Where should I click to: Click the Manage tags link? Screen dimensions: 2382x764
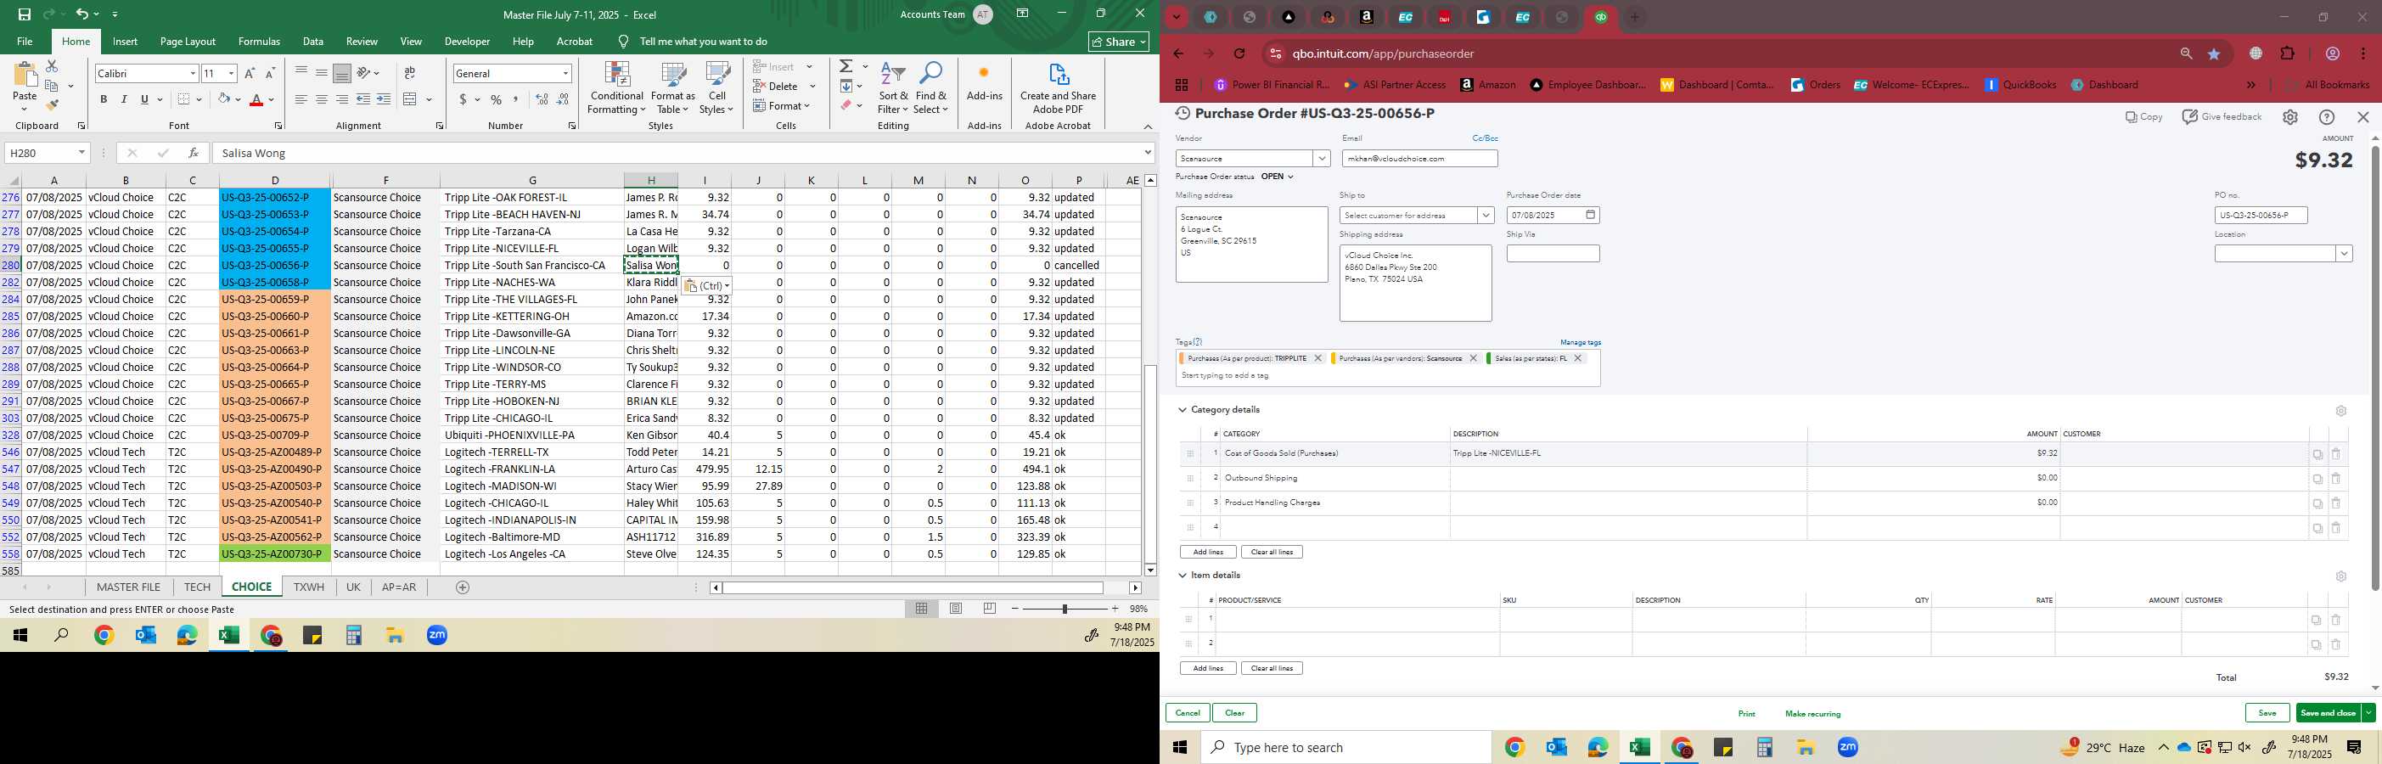pyautogui.click(x=1581, y=342)
